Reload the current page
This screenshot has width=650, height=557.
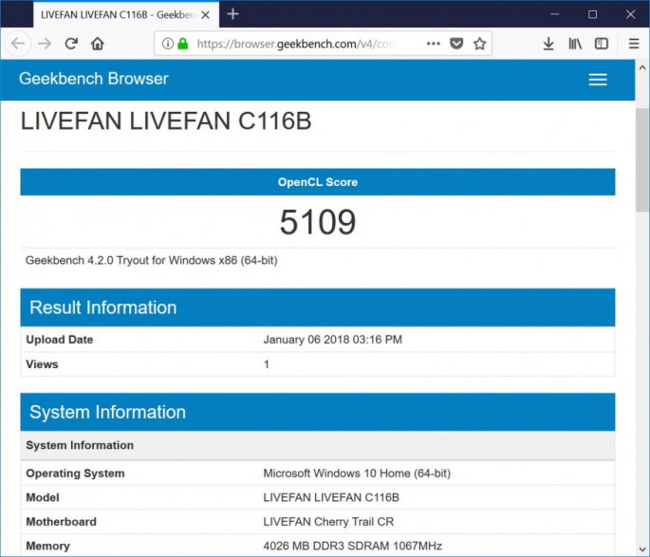point(71,43)
